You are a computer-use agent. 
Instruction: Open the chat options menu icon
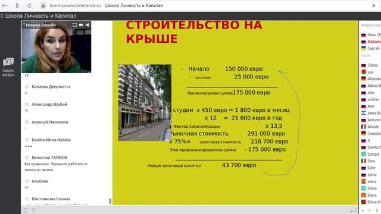26,210
